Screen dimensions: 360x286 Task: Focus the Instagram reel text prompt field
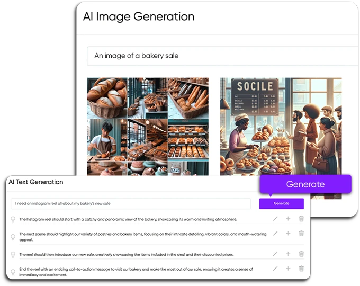131,203
